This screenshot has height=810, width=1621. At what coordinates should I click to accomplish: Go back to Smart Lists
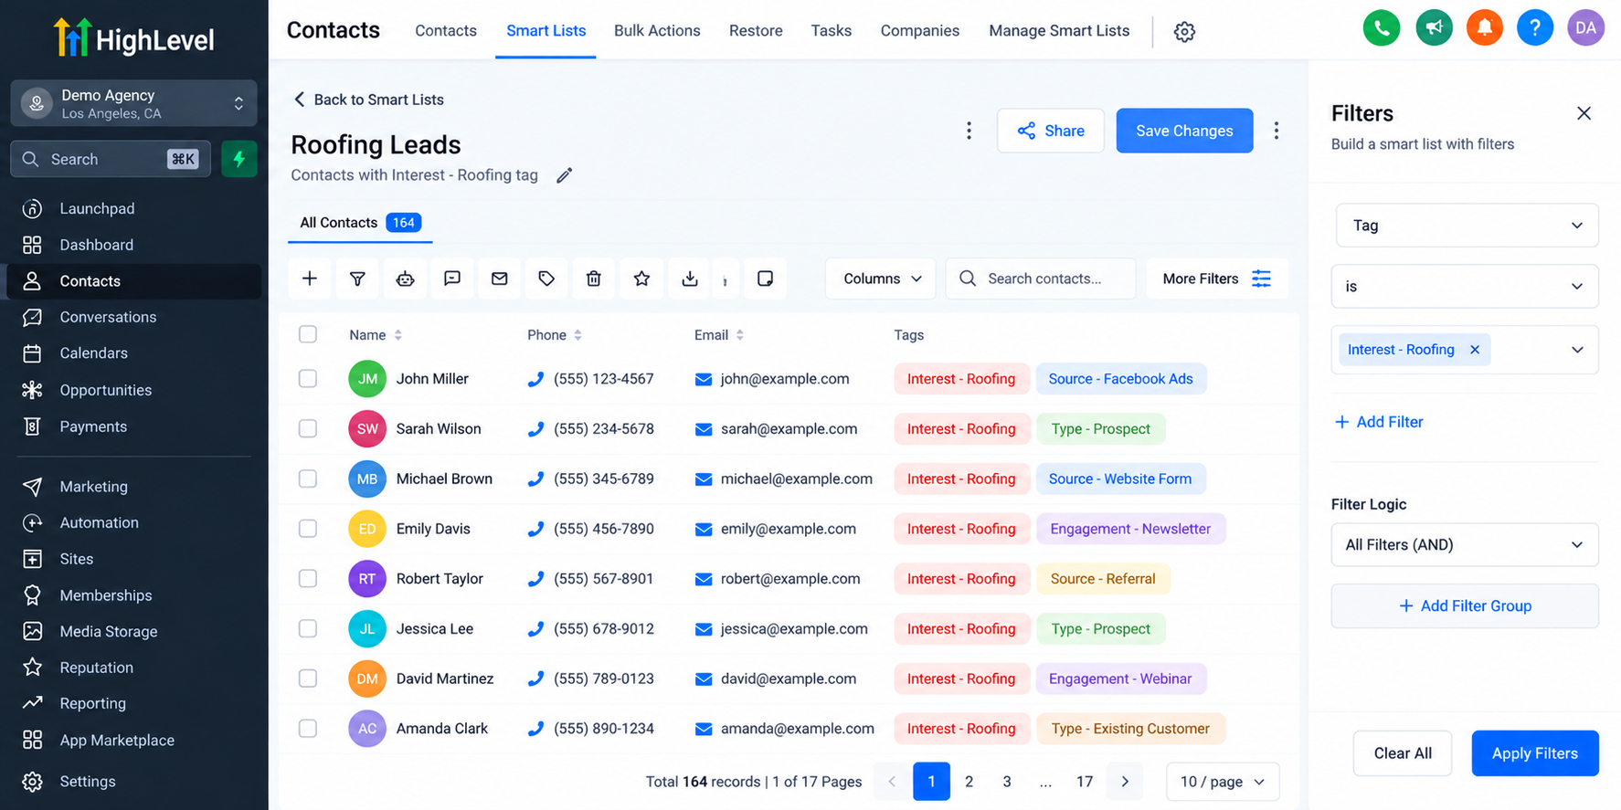(x=368, y=100)
